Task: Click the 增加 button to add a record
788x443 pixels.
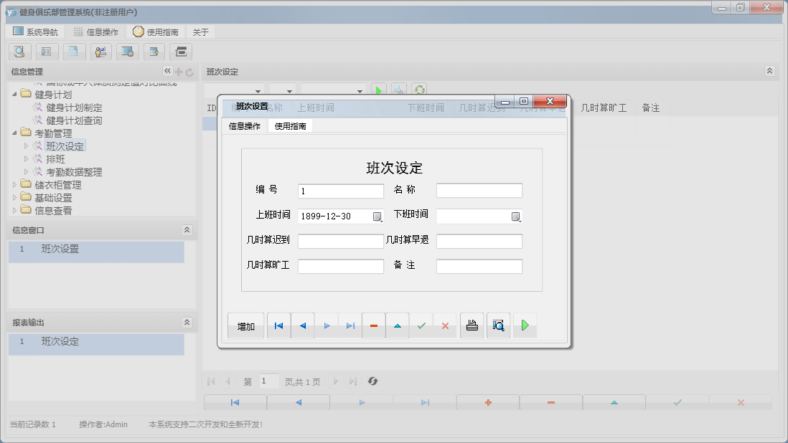Action: [x=246, y=325]
